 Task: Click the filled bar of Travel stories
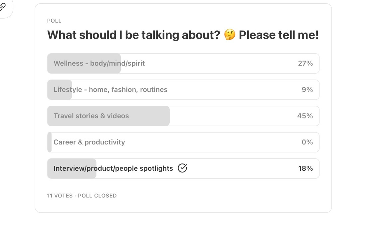108,116
